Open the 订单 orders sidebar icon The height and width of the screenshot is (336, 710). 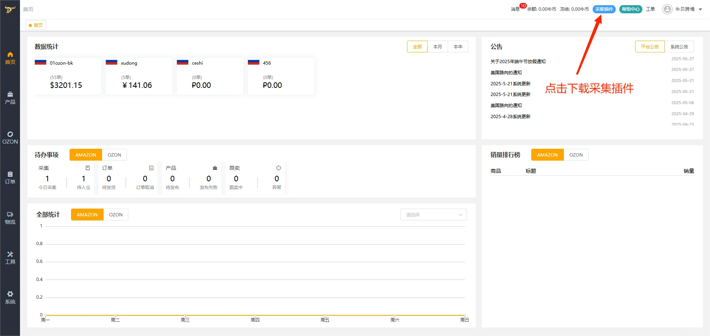10,178
